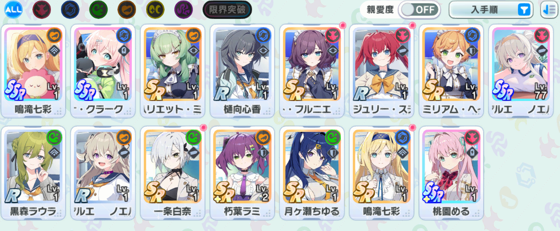Choose the SR 一条白奈 card
Screen dimensions: 560x231
coord(172,172)
